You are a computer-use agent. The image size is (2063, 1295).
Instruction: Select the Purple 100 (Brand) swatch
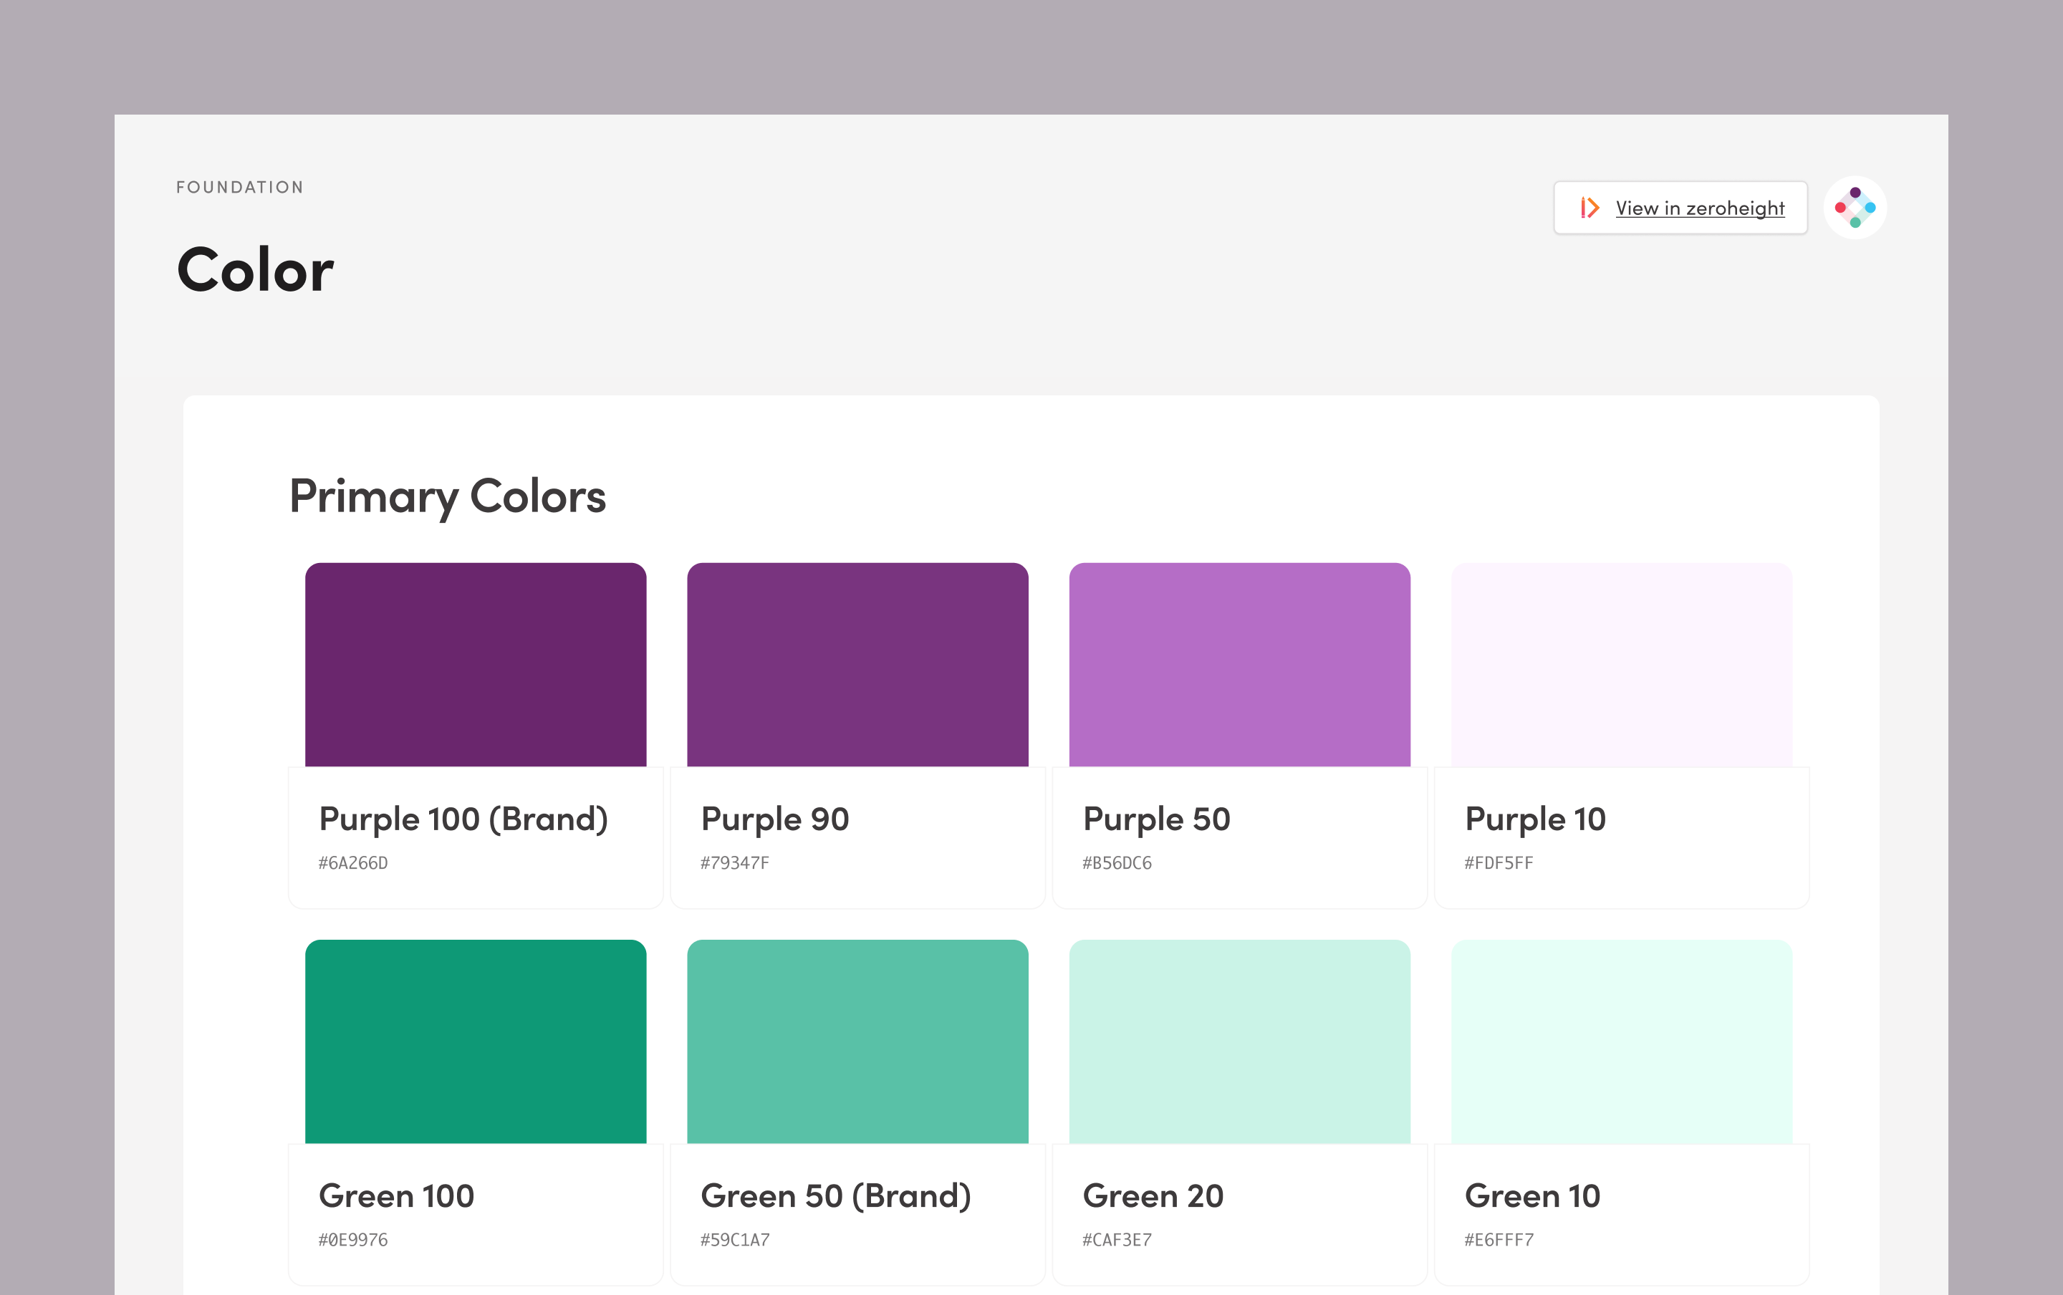point(476,665)
